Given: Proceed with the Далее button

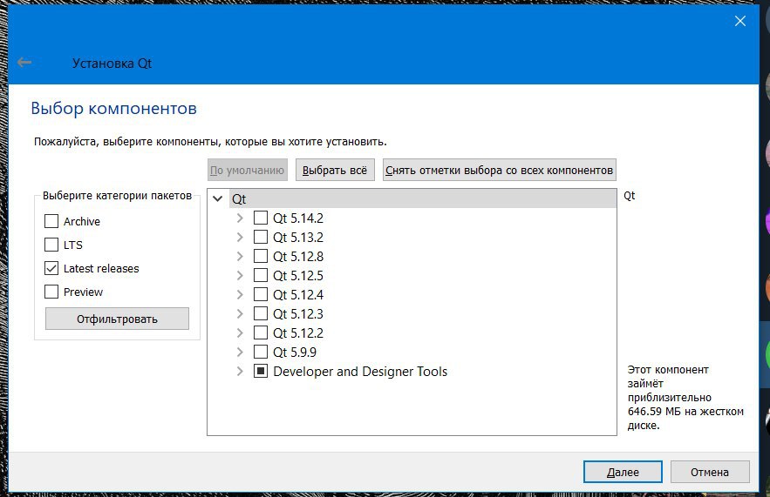Looking at the screenshot, I should [x=623, y=472].
